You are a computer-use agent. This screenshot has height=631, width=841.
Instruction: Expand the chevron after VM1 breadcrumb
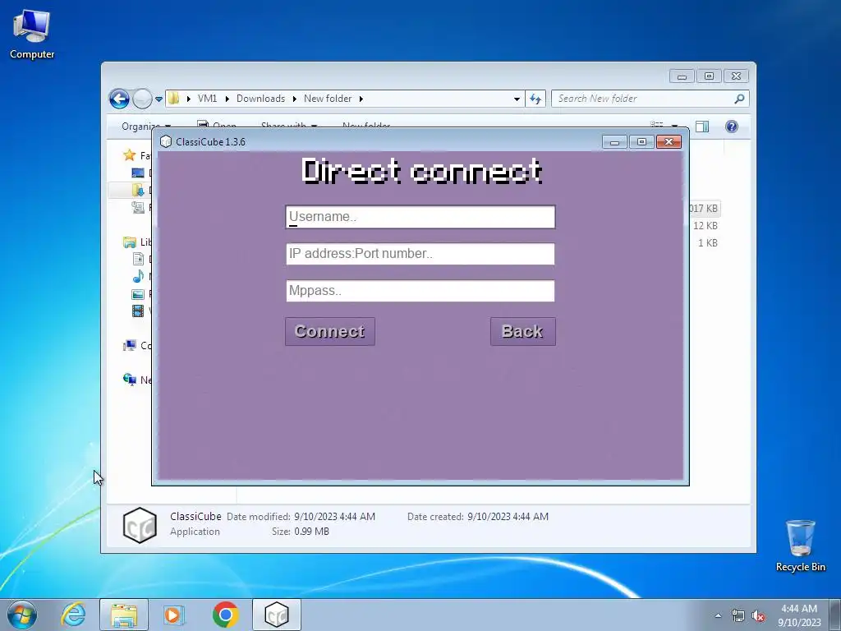click(227, 99)
